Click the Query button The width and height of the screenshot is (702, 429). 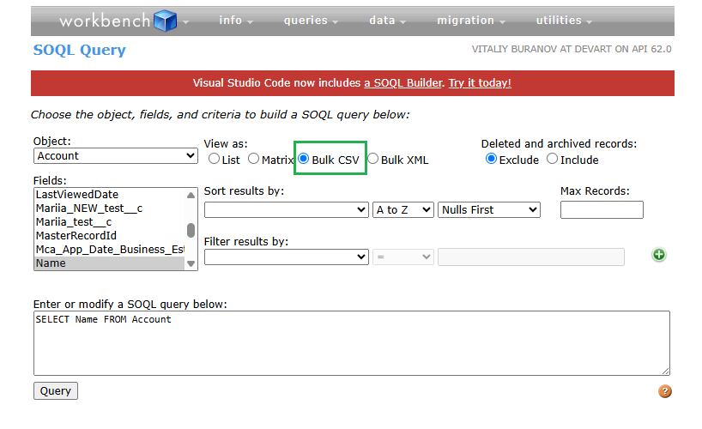[x=56, y=391]
